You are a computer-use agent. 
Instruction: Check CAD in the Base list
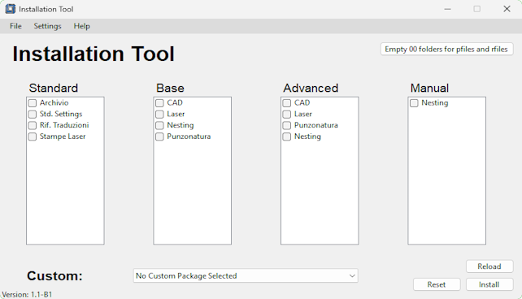[159, 103]
